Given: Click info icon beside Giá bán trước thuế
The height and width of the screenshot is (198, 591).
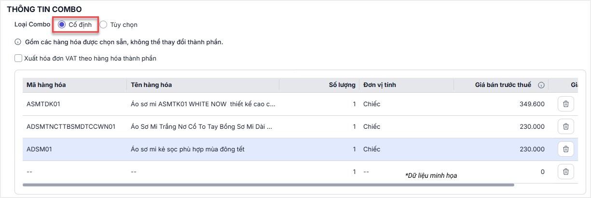Looking at the screenshot, I should 541,85.
